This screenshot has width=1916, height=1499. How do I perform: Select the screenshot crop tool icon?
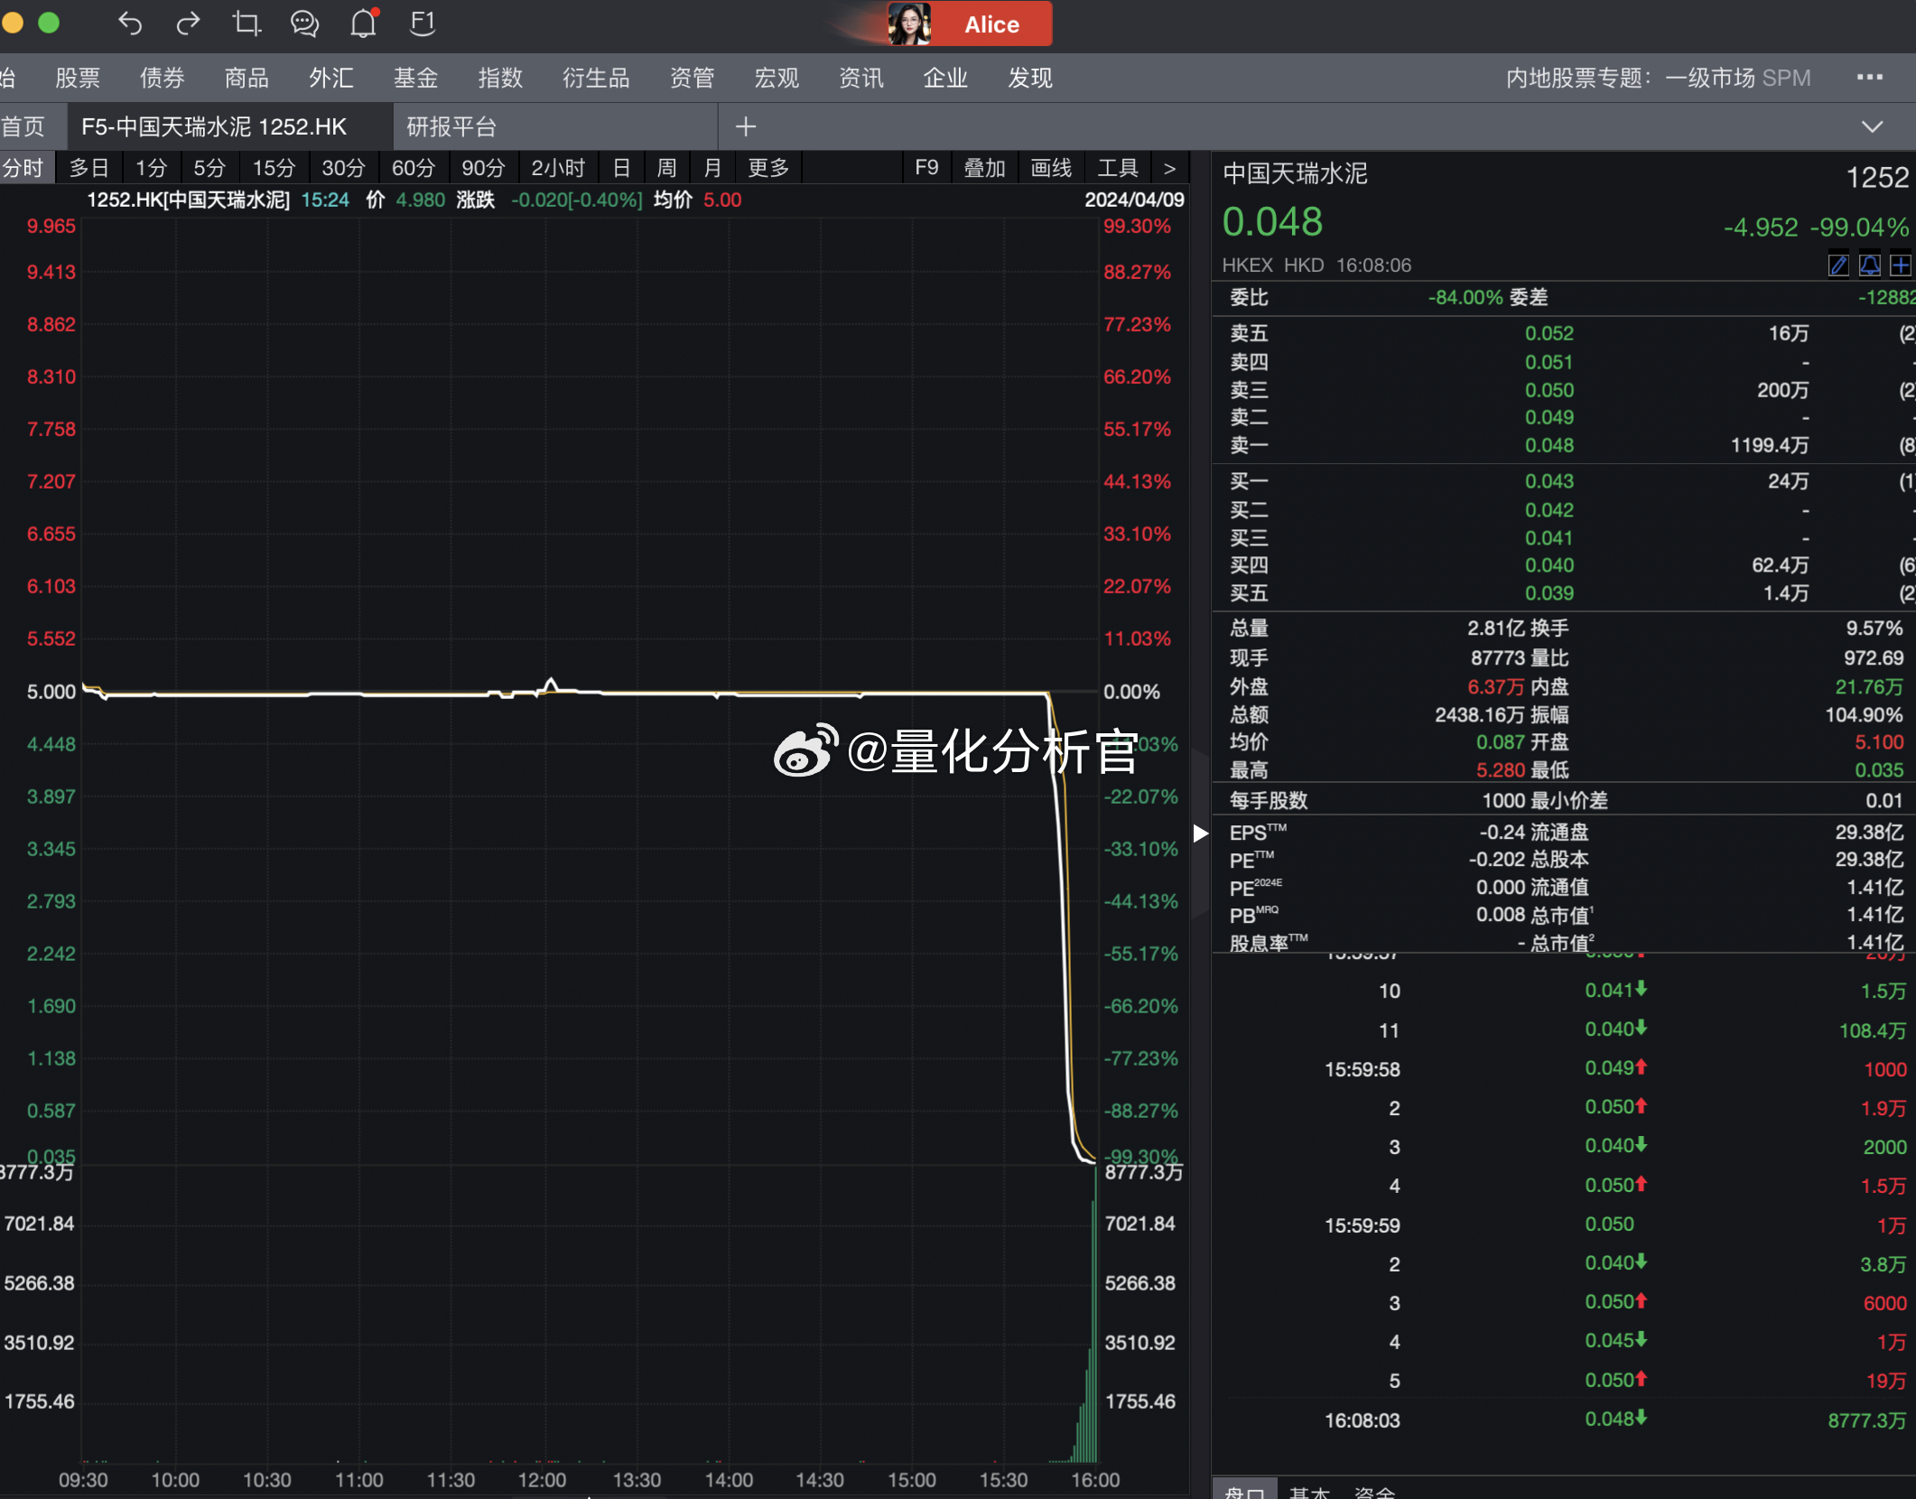click(x=246, y=23)
